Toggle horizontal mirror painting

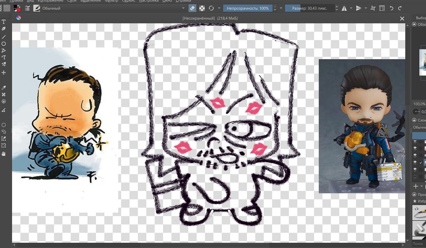pos(344,9)
